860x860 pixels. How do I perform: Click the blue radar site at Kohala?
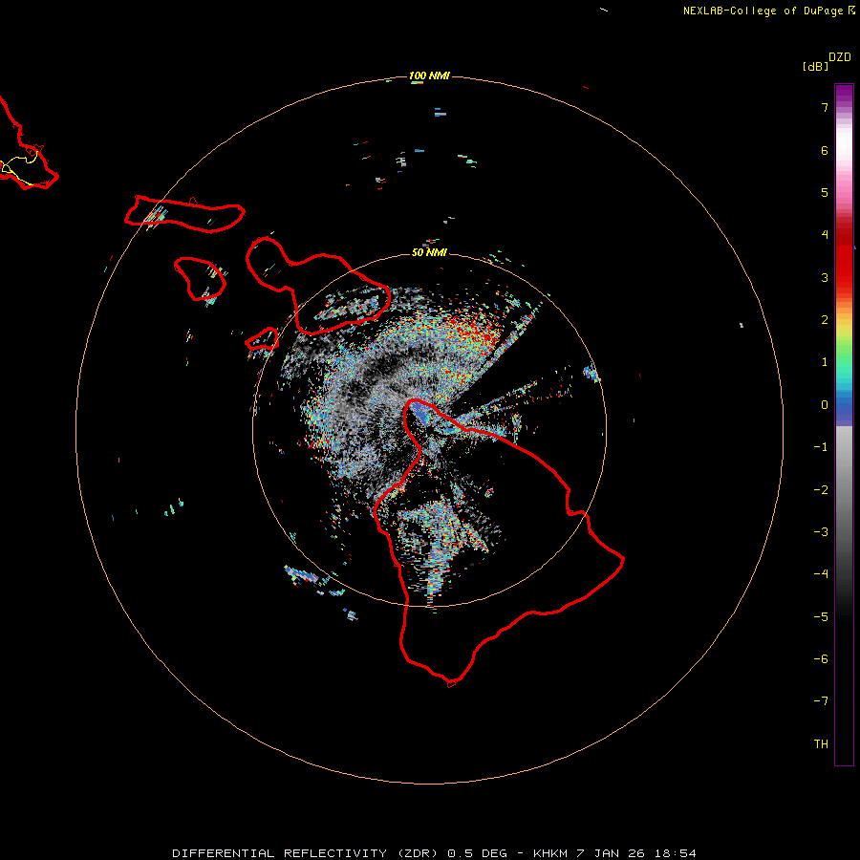(x=419, y=412)
